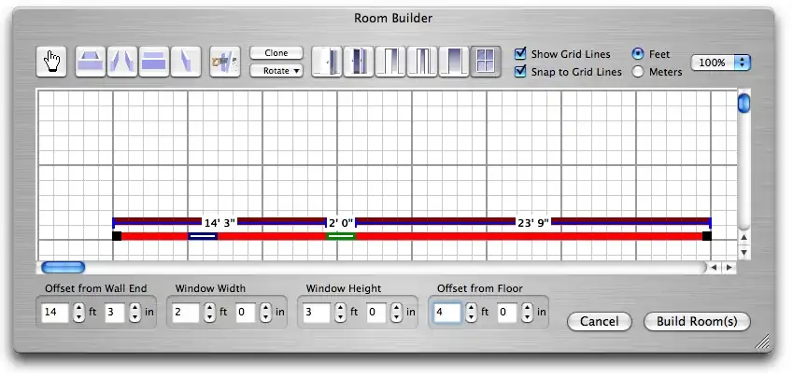Click the Window Height feet stepper

[x=341, y=313]
